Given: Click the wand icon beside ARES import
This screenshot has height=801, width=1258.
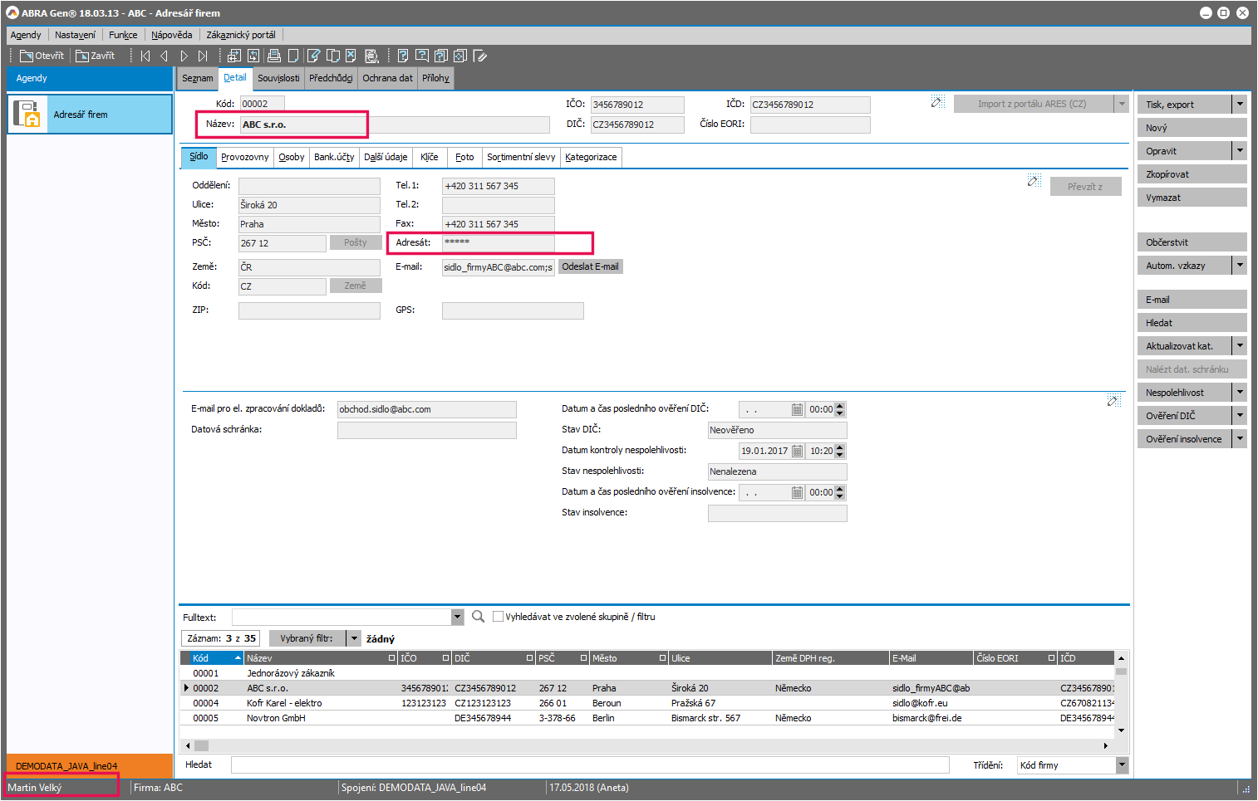Looking at the screenshot, I should tap(937, 102).
